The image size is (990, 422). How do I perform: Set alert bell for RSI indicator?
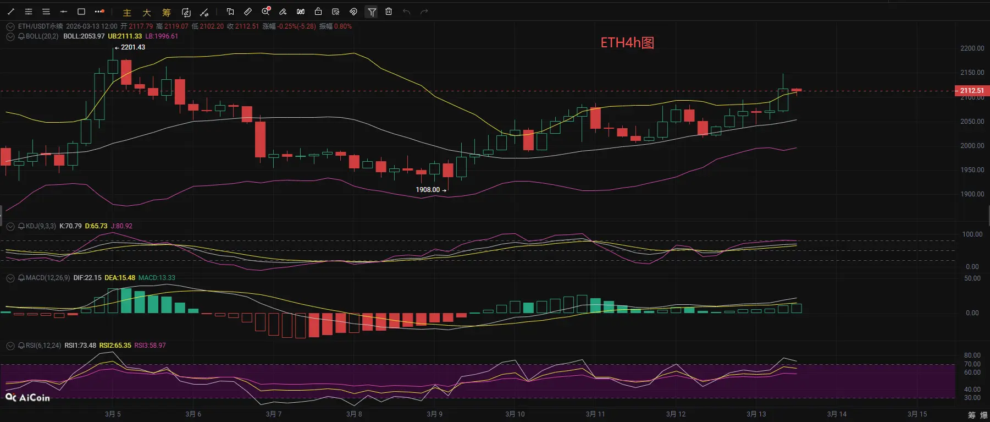21,346
